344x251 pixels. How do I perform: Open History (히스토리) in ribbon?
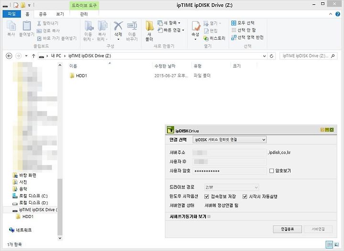[215, 38]
